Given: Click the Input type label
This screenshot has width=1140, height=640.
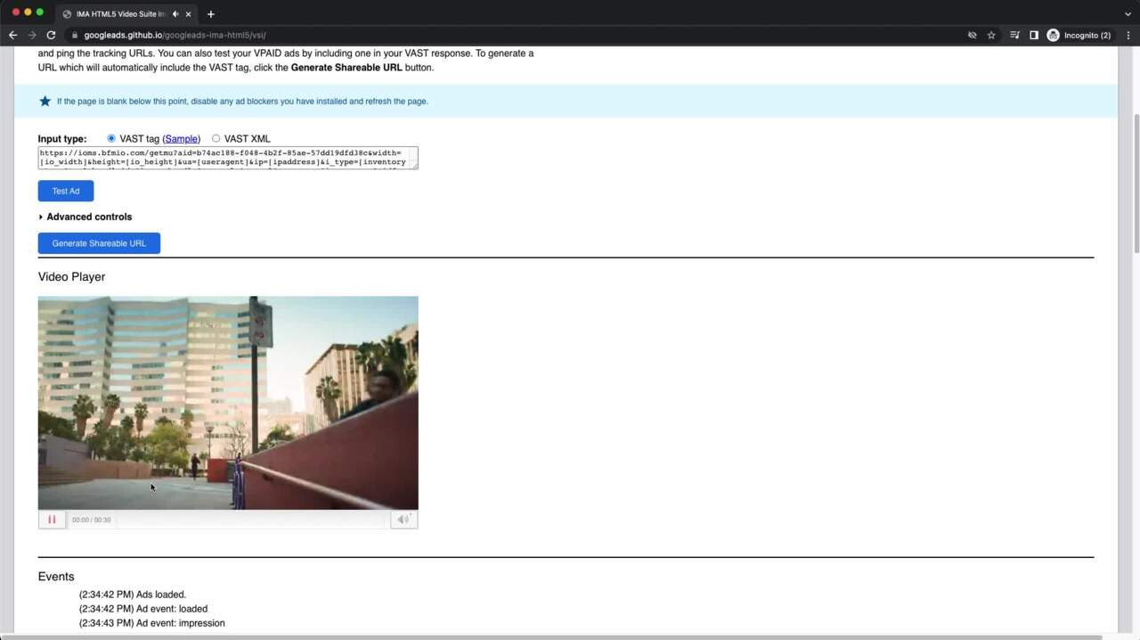Looking at the screenshot, I should pyautogui.click(x=62, y=139).
